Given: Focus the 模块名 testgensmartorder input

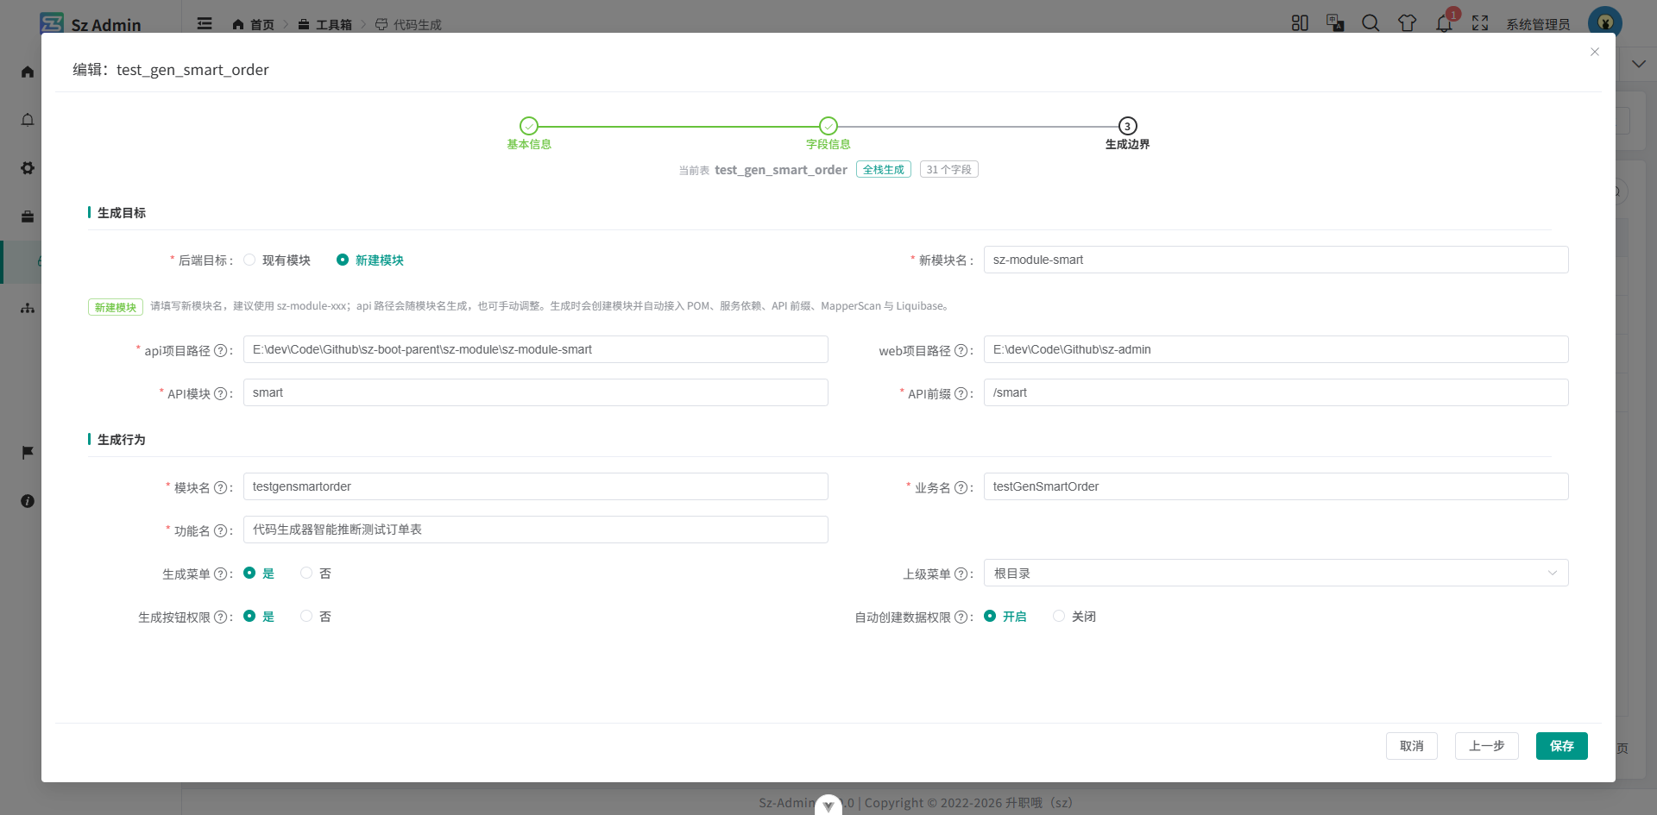Looking at the screenshot, I should 535,486.
